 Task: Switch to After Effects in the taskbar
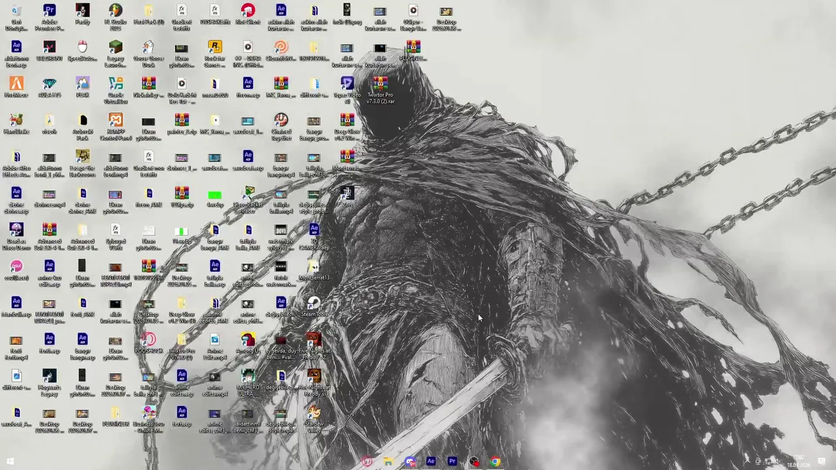(431, 462)
